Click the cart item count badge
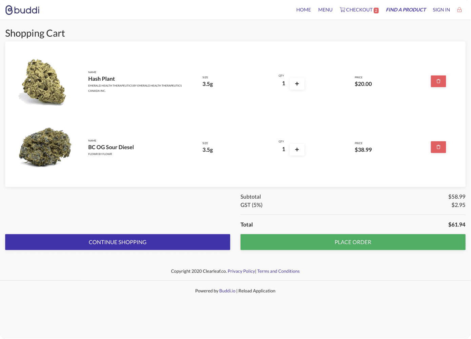The image size is (471, 339). coord(376,11)
